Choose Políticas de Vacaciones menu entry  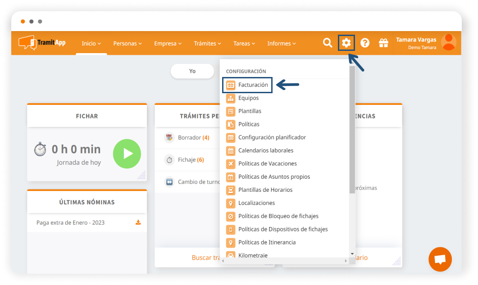click(267, 163)
